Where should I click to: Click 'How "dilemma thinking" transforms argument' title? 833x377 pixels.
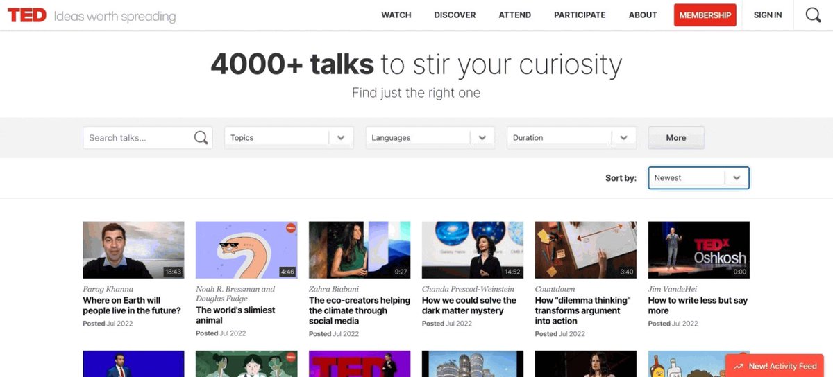tap(583, 310)
